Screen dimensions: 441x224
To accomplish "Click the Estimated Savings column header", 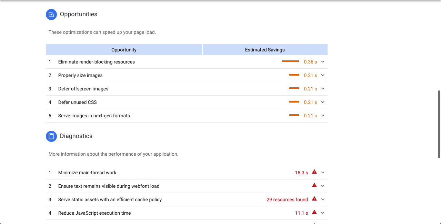I will tap(265, 50).
